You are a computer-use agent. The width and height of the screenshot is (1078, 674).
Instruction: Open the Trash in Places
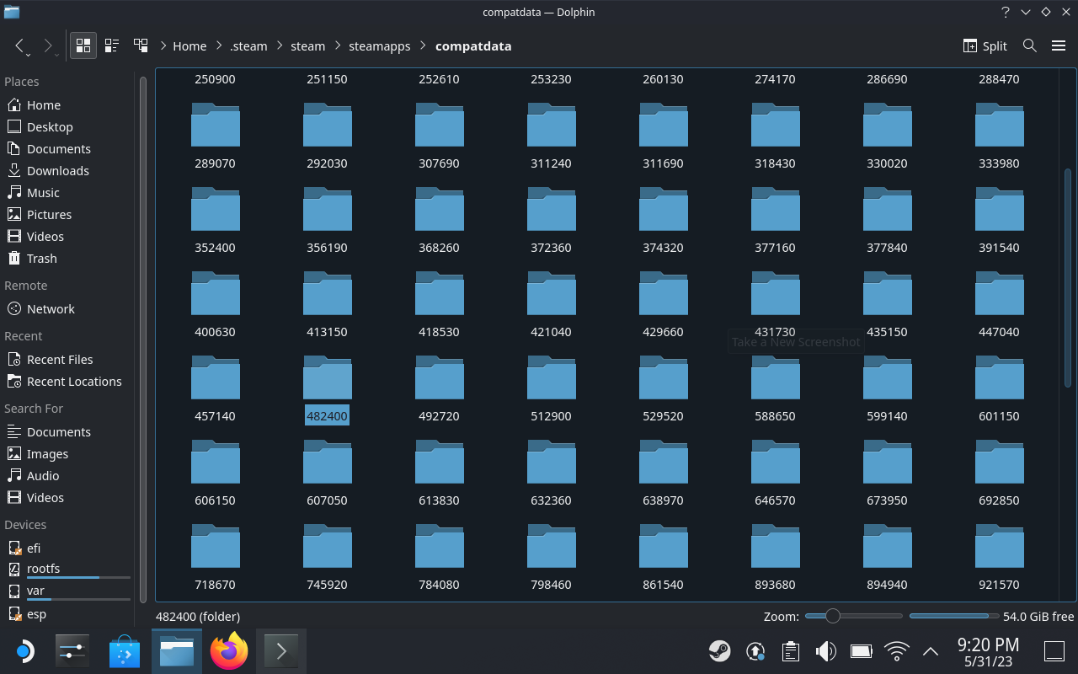[x=41, y=259]
